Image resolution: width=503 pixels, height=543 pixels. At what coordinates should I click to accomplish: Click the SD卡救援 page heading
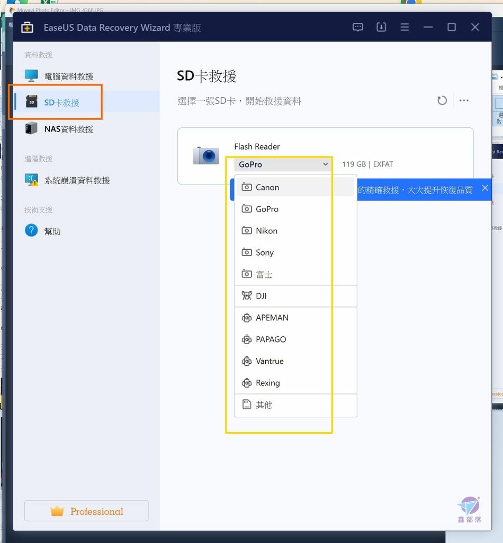(206, 76)
